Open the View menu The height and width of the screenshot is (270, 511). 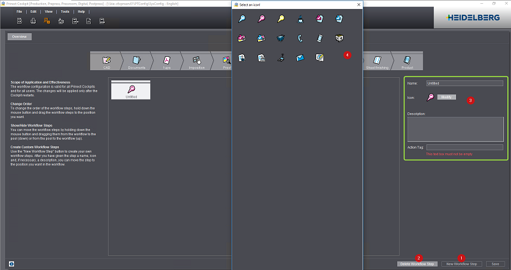click(49, 11)
